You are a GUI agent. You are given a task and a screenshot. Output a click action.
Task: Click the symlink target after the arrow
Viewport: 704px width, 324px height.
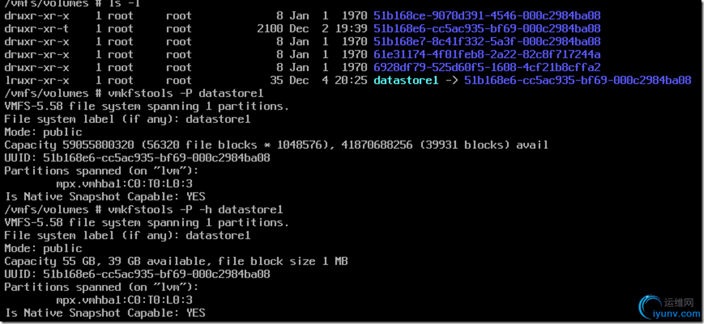pos(577,81)
